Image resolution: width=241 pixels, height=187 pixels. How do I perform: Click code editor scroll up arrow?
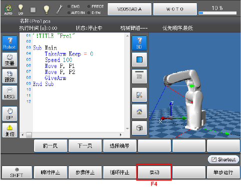click(x=127, y=35)
